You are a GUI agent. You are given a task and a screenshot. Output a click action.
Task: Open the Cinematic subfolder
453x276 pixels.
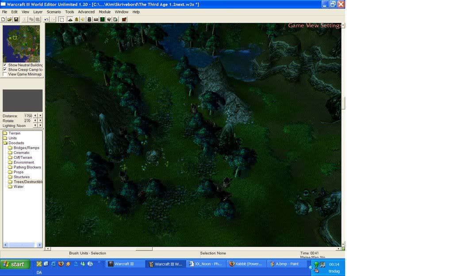click(19, 153)
